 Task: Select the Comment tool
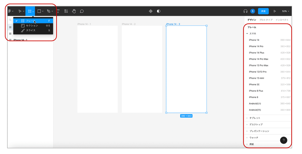click(82, 11)
